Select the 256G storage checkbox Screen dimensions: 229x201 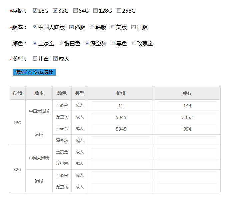click(x=119, y=11)
